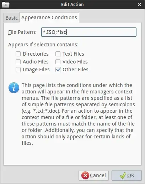Viewport: 145px width, 184px height.
Task: Click the green checkmark icon on OK
Action: (x=123, y=175)
